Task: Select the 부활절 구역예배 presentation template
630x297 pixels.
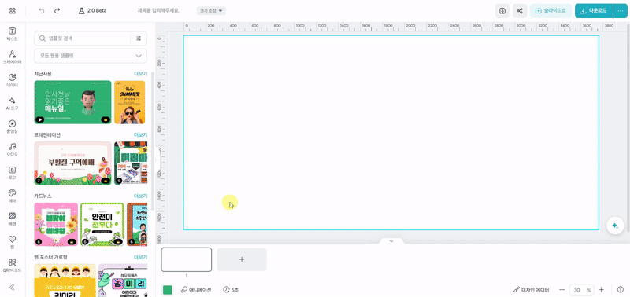Action: 72,163
